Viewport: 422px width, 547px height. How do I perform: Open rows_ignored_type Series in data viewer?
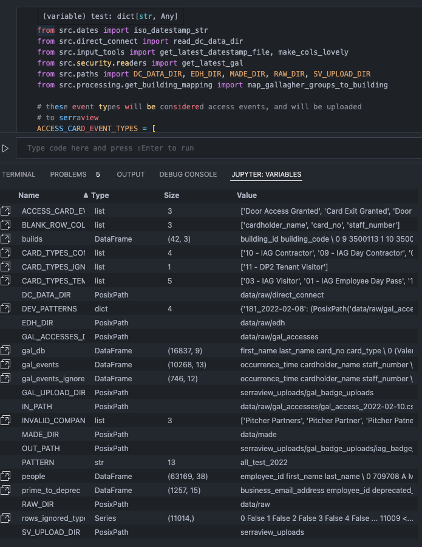coord(5,518)
